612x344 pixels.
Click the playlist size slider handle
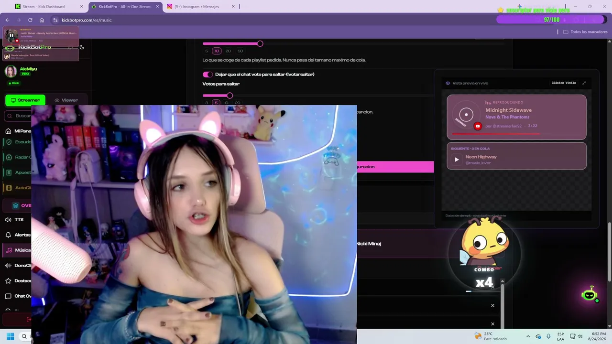(x=260, y=43)
